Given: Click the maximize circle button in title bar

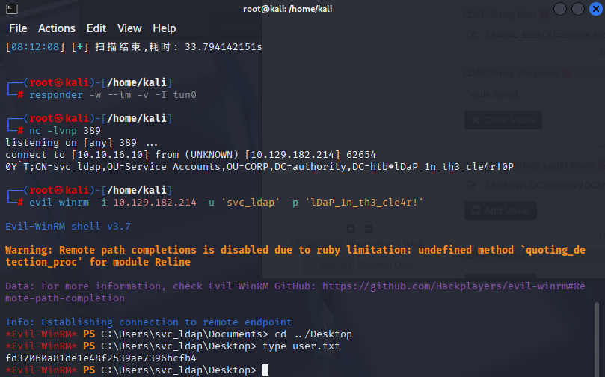Looking at the screenshot, I should 577,9.
